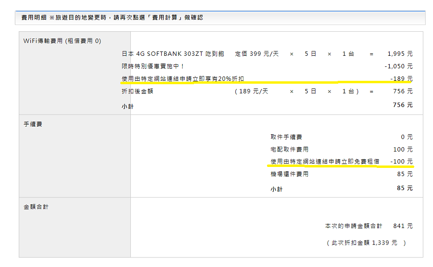Select the 本次的申請金額合計 label

click(354, 226)
